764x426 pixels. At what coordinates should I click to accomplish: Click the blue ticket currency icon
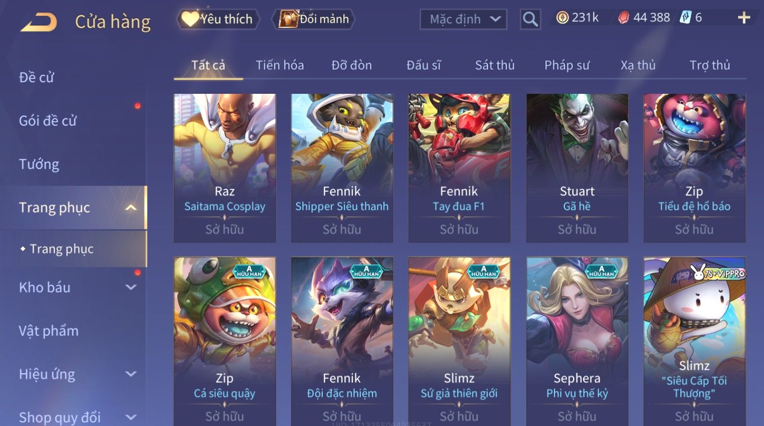(685, 18)
